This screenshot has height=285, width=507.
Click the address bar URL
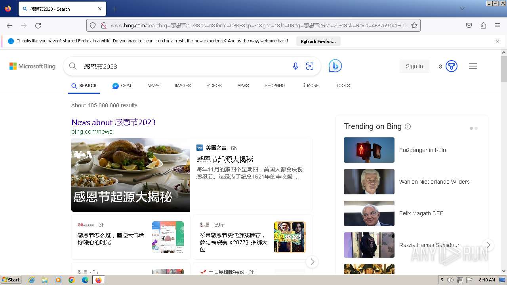pos(259,25)
